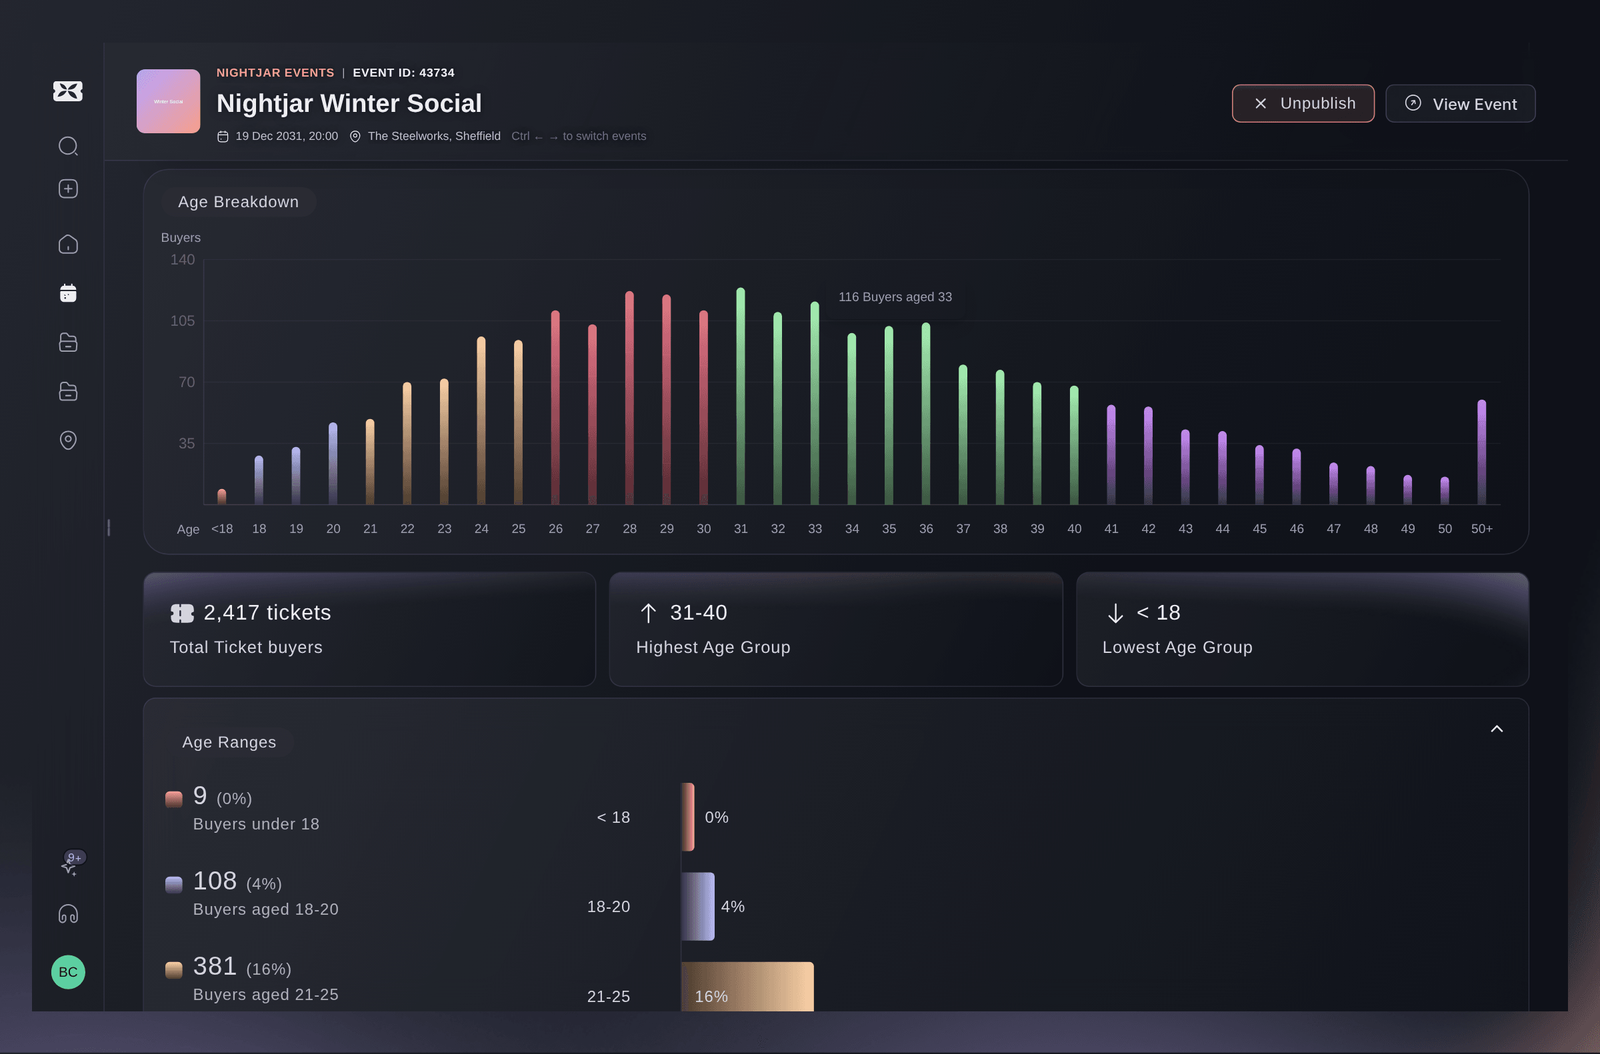This screenshot has height=1054, width=1600.
Task: Open the support headset icon
Action: (68, 914)
